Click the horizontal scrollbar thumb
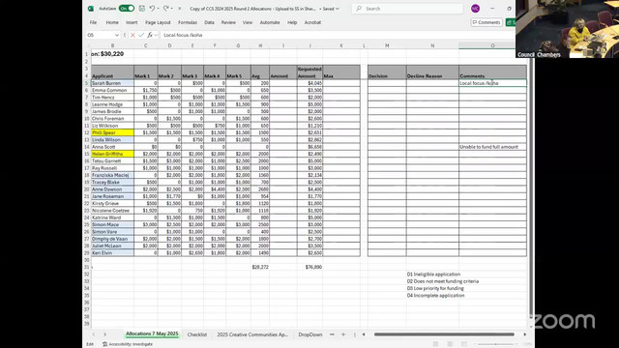 (x=444, y=334)
